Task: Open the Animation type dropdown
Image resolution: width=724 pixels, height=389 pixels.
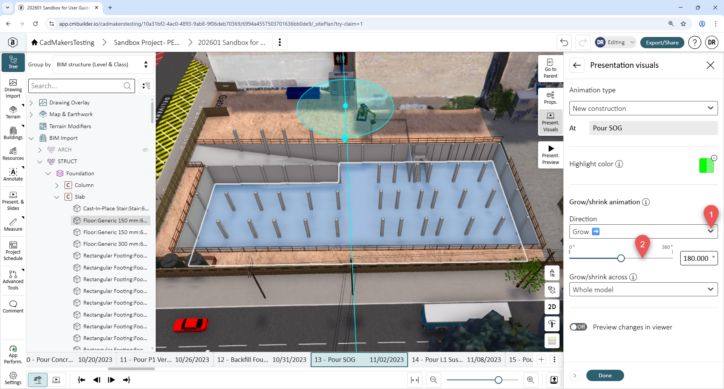Action: 643,108
